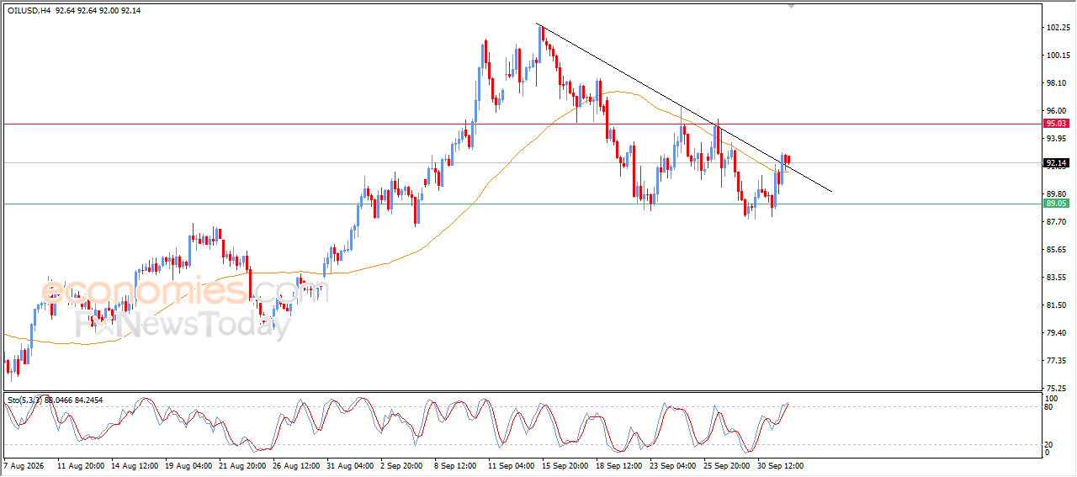Screen dimensions: 1077x477
Task: Click the 15 Sep 20:00 time label
Action: 565,464
